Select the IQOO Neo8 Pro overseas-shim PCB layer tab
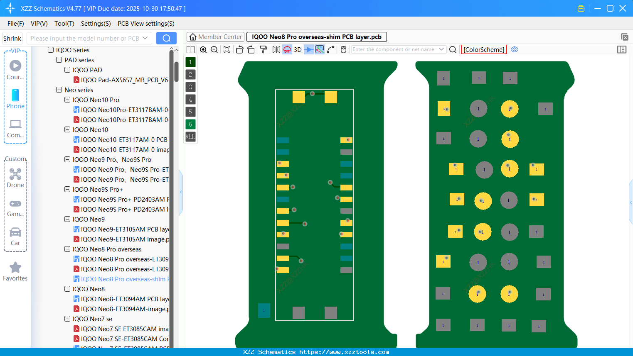The width and height of the screenshot is (633, 356). 317,37
